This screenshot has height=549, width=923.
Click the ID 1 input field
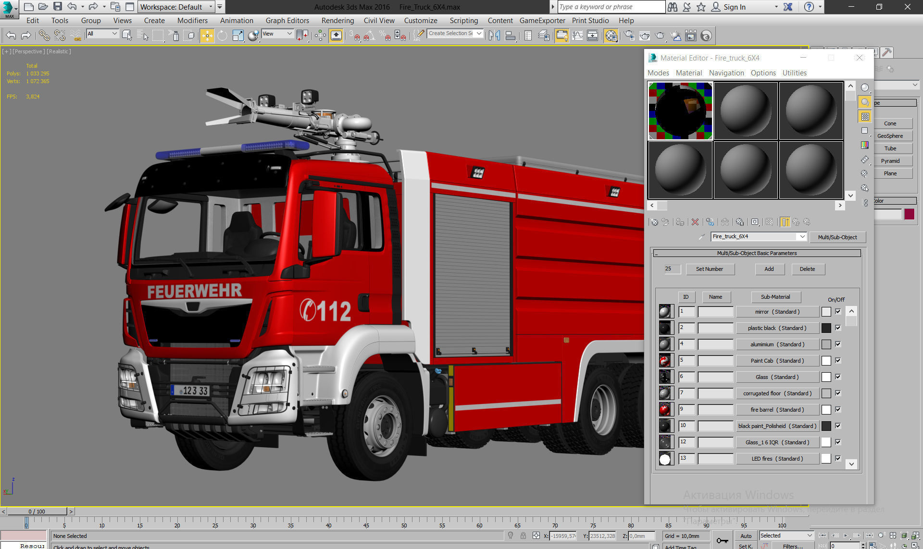pos(686,311)
